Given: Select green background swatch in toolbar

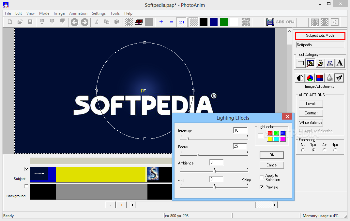Looking at the screenshot, I should pos(224,22).
